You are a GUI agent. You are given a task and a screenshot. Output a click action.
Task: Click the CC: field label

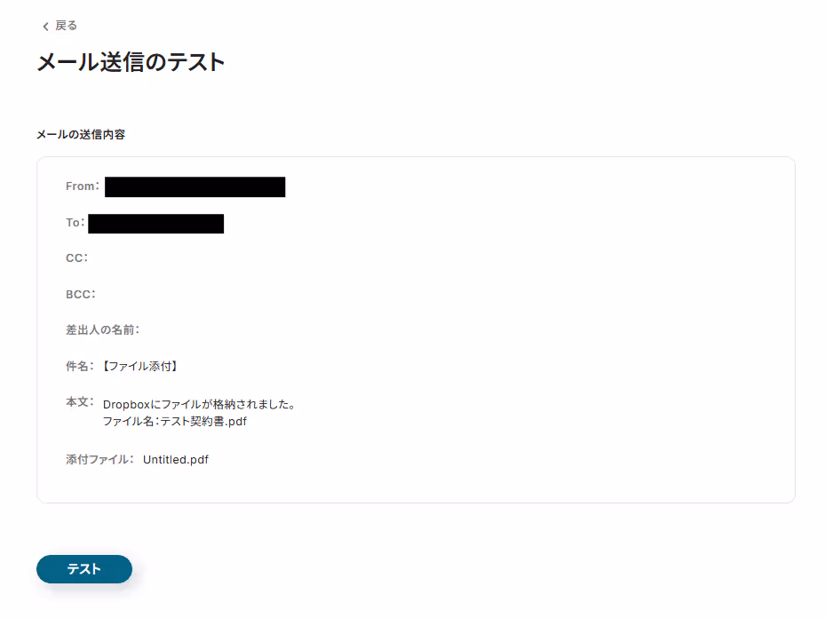pos(77,258)
